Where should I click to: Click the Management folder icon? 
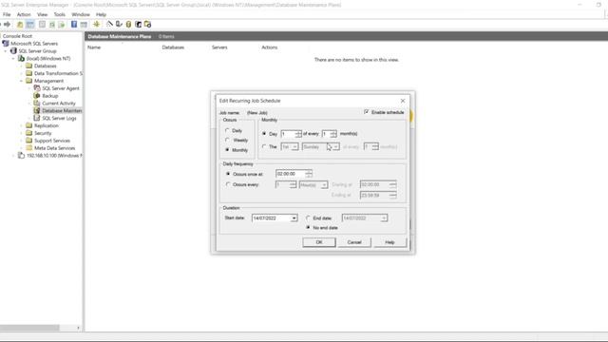click(x=29, y=81)
